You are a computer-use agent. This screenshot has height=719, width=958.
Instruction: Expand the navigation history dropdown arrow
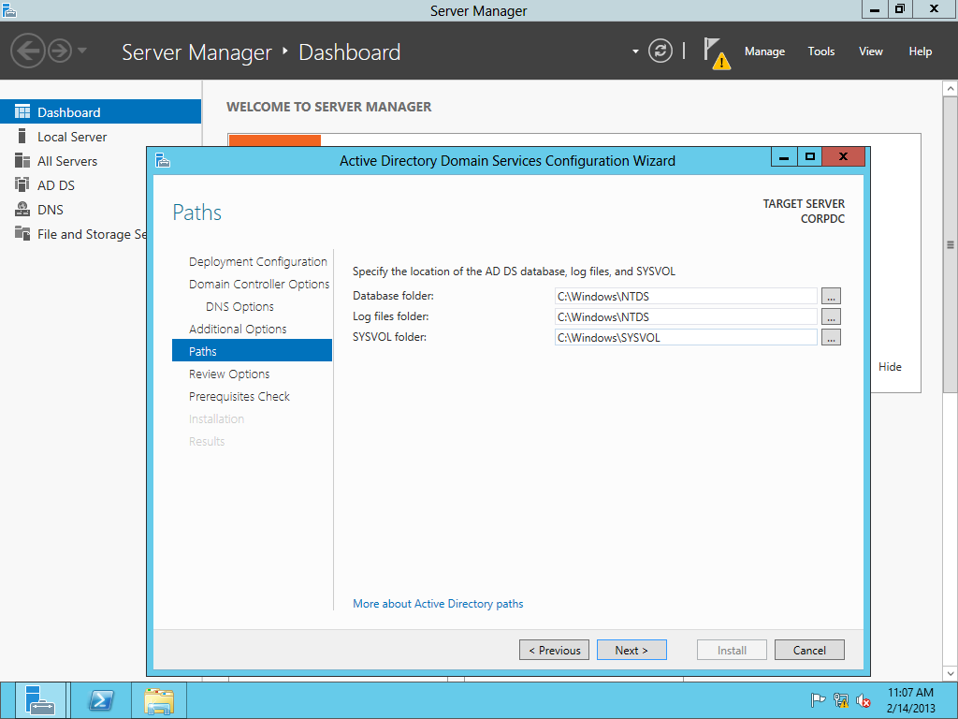82,51
